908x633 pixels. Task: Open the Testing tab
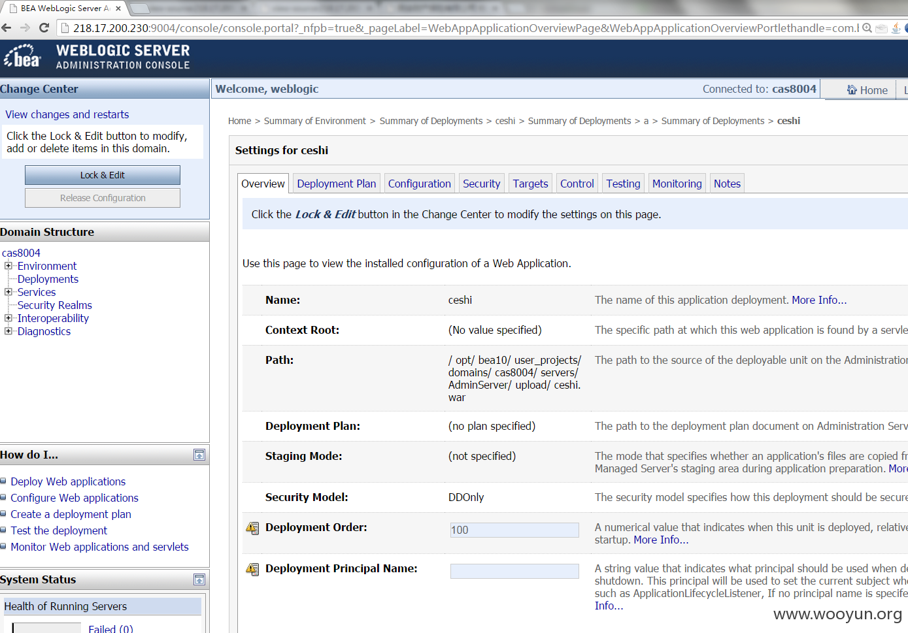tap(623, 184)
